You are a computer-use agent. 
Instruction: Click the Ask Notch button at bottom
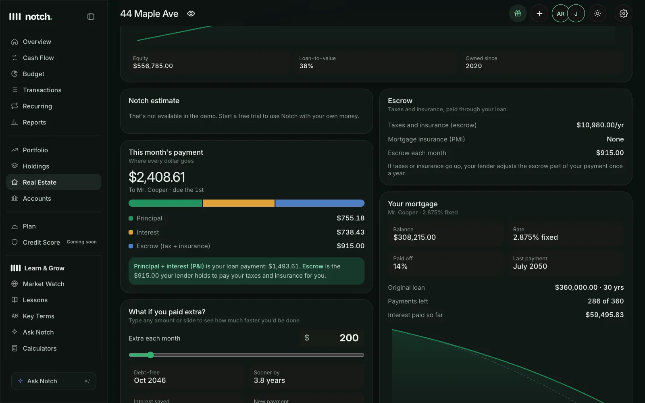54,381
